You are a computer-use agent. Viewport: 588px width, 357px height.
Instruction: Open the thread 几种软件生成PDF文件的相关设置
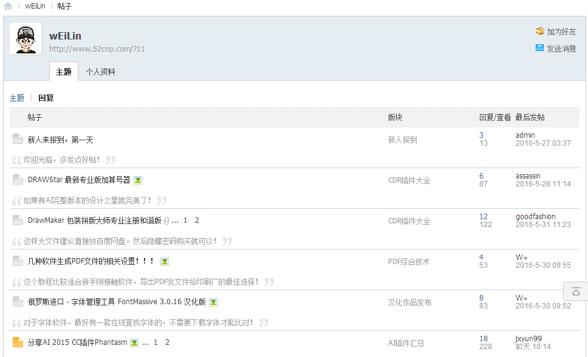91,261
